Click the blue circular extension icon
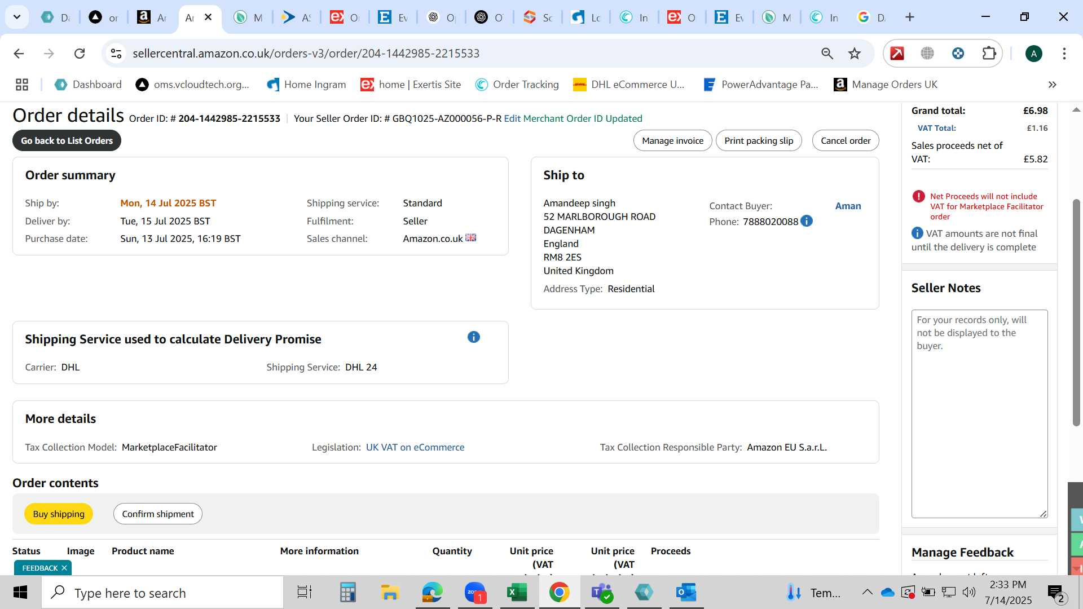This screenshot has height=609, width=1083. [958, 54]
